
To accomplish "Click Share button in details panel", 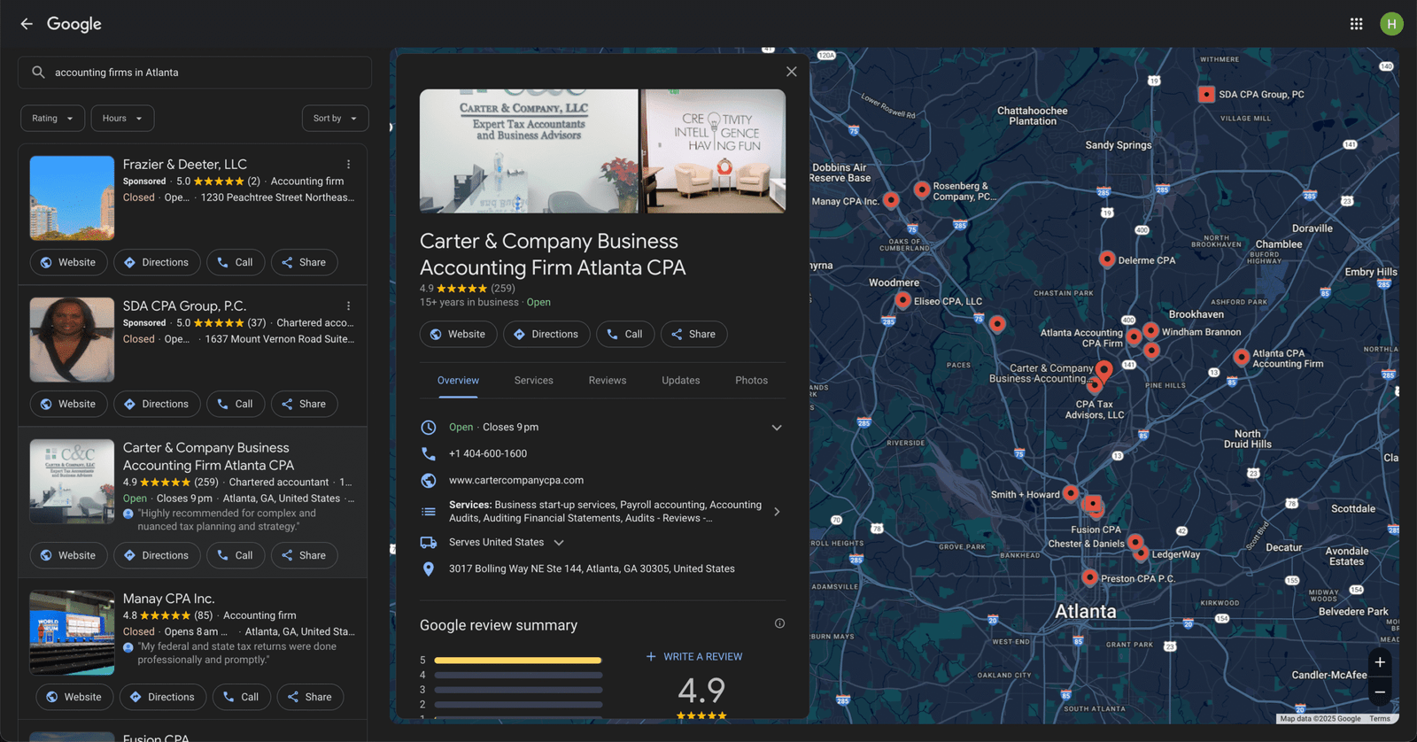I will coord(693,334).
